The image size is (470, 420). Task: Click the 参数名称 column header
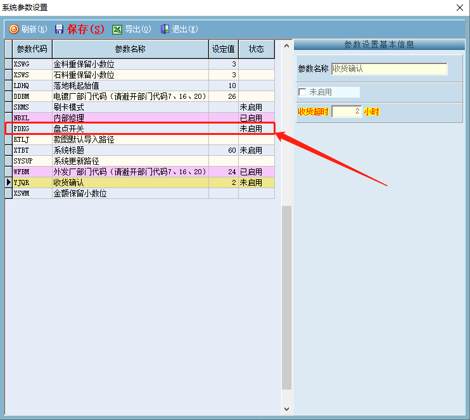[x=130, y=49]
